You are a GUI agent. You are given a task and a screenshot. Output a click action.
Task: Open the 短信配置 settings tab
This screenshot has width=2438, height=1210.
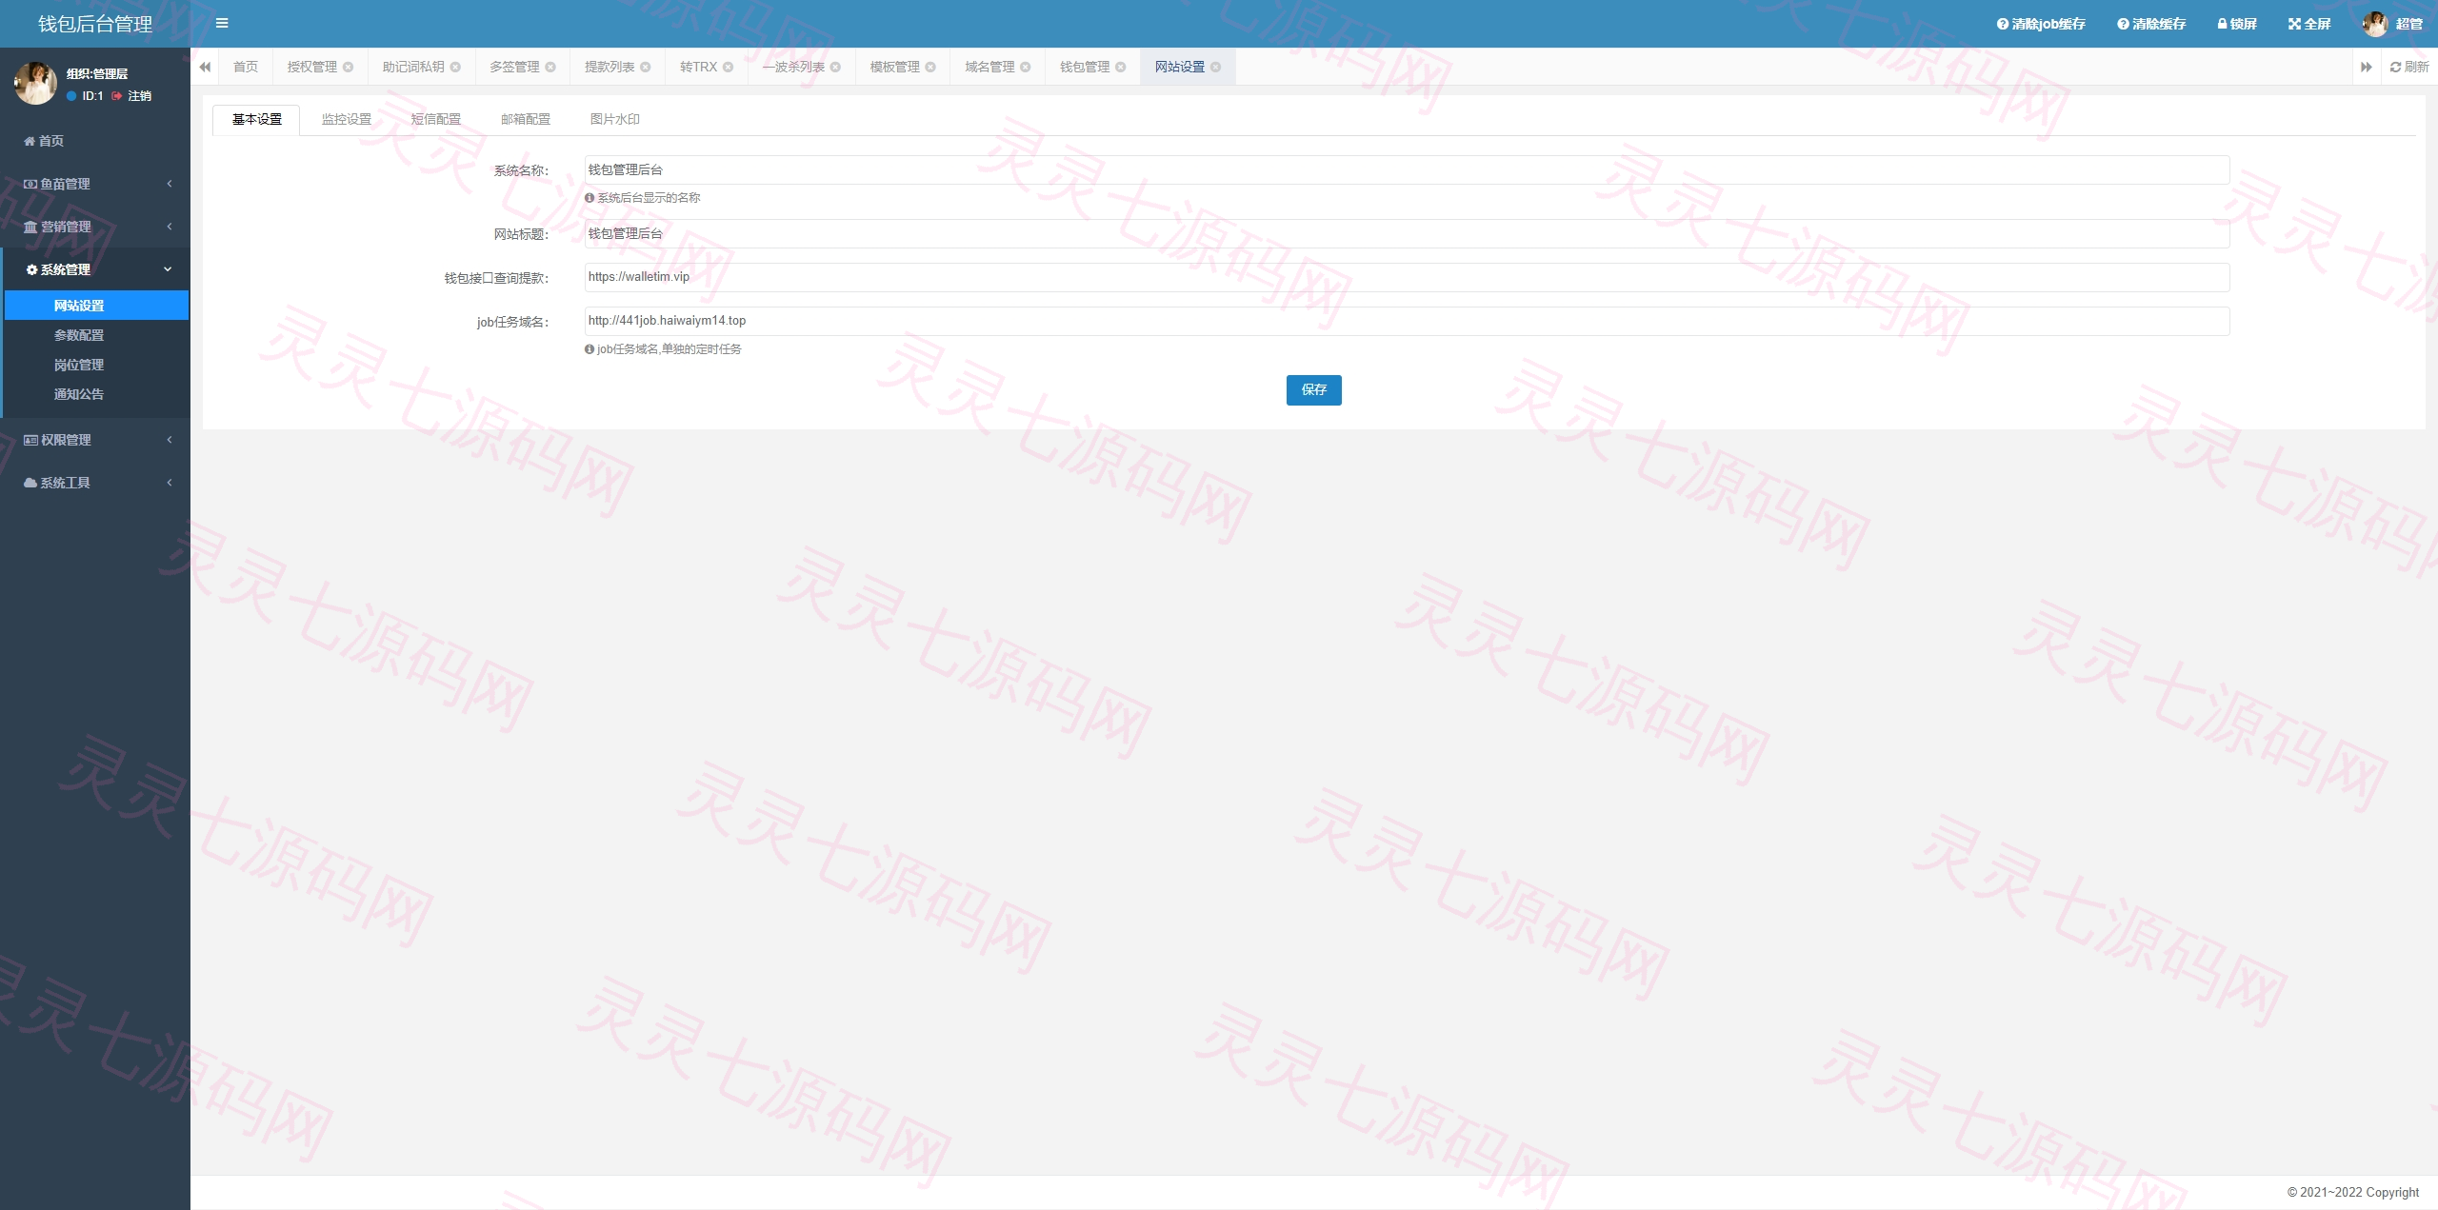point(436,119)
